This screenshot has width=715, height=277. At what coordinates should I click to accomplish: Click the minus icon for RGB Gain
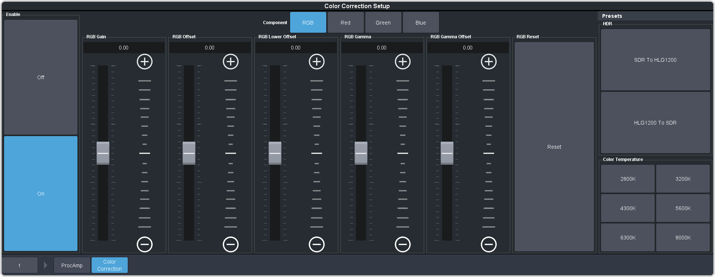coord(144,244)
